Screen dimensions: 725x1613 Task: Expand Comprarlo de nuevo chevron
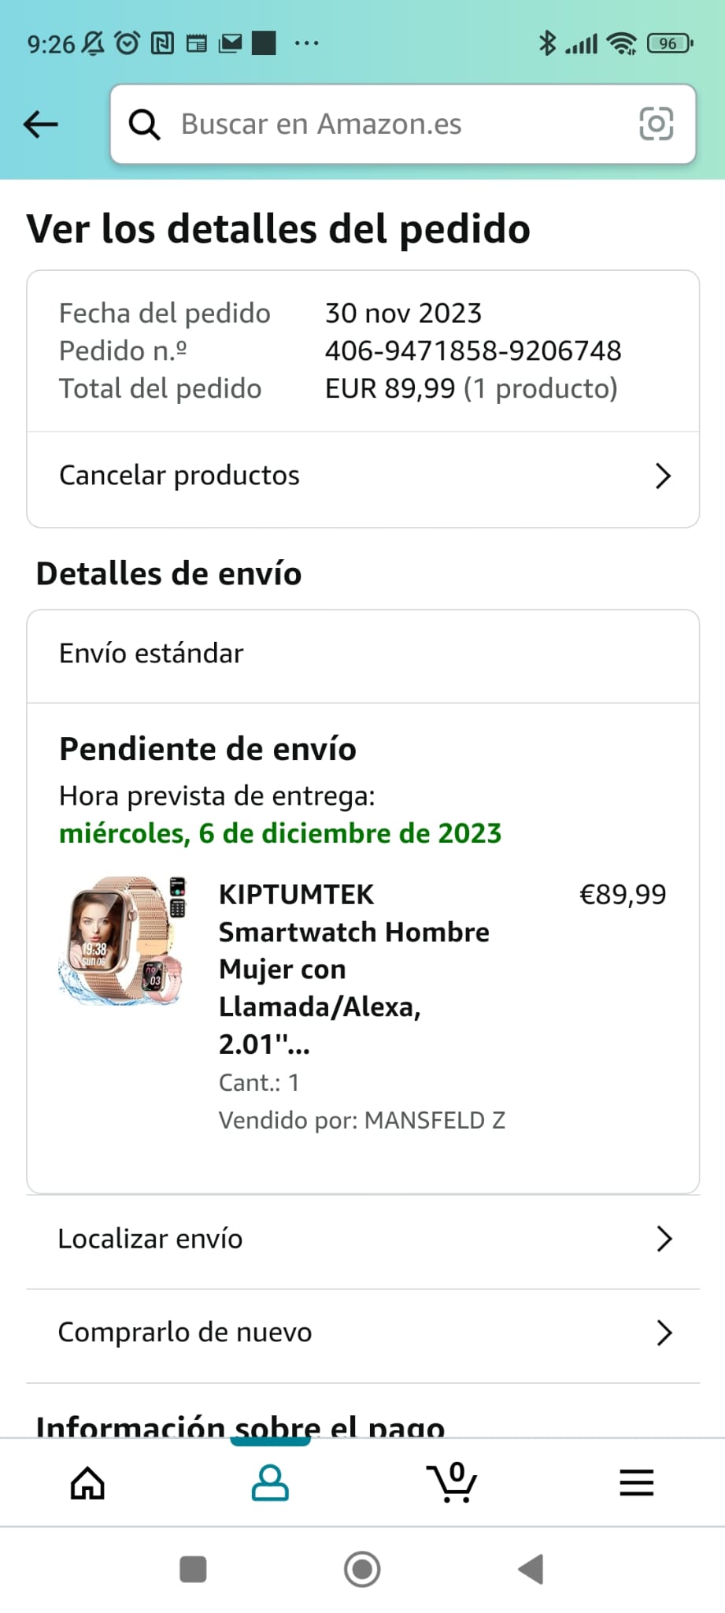[x=664, y=1333]
